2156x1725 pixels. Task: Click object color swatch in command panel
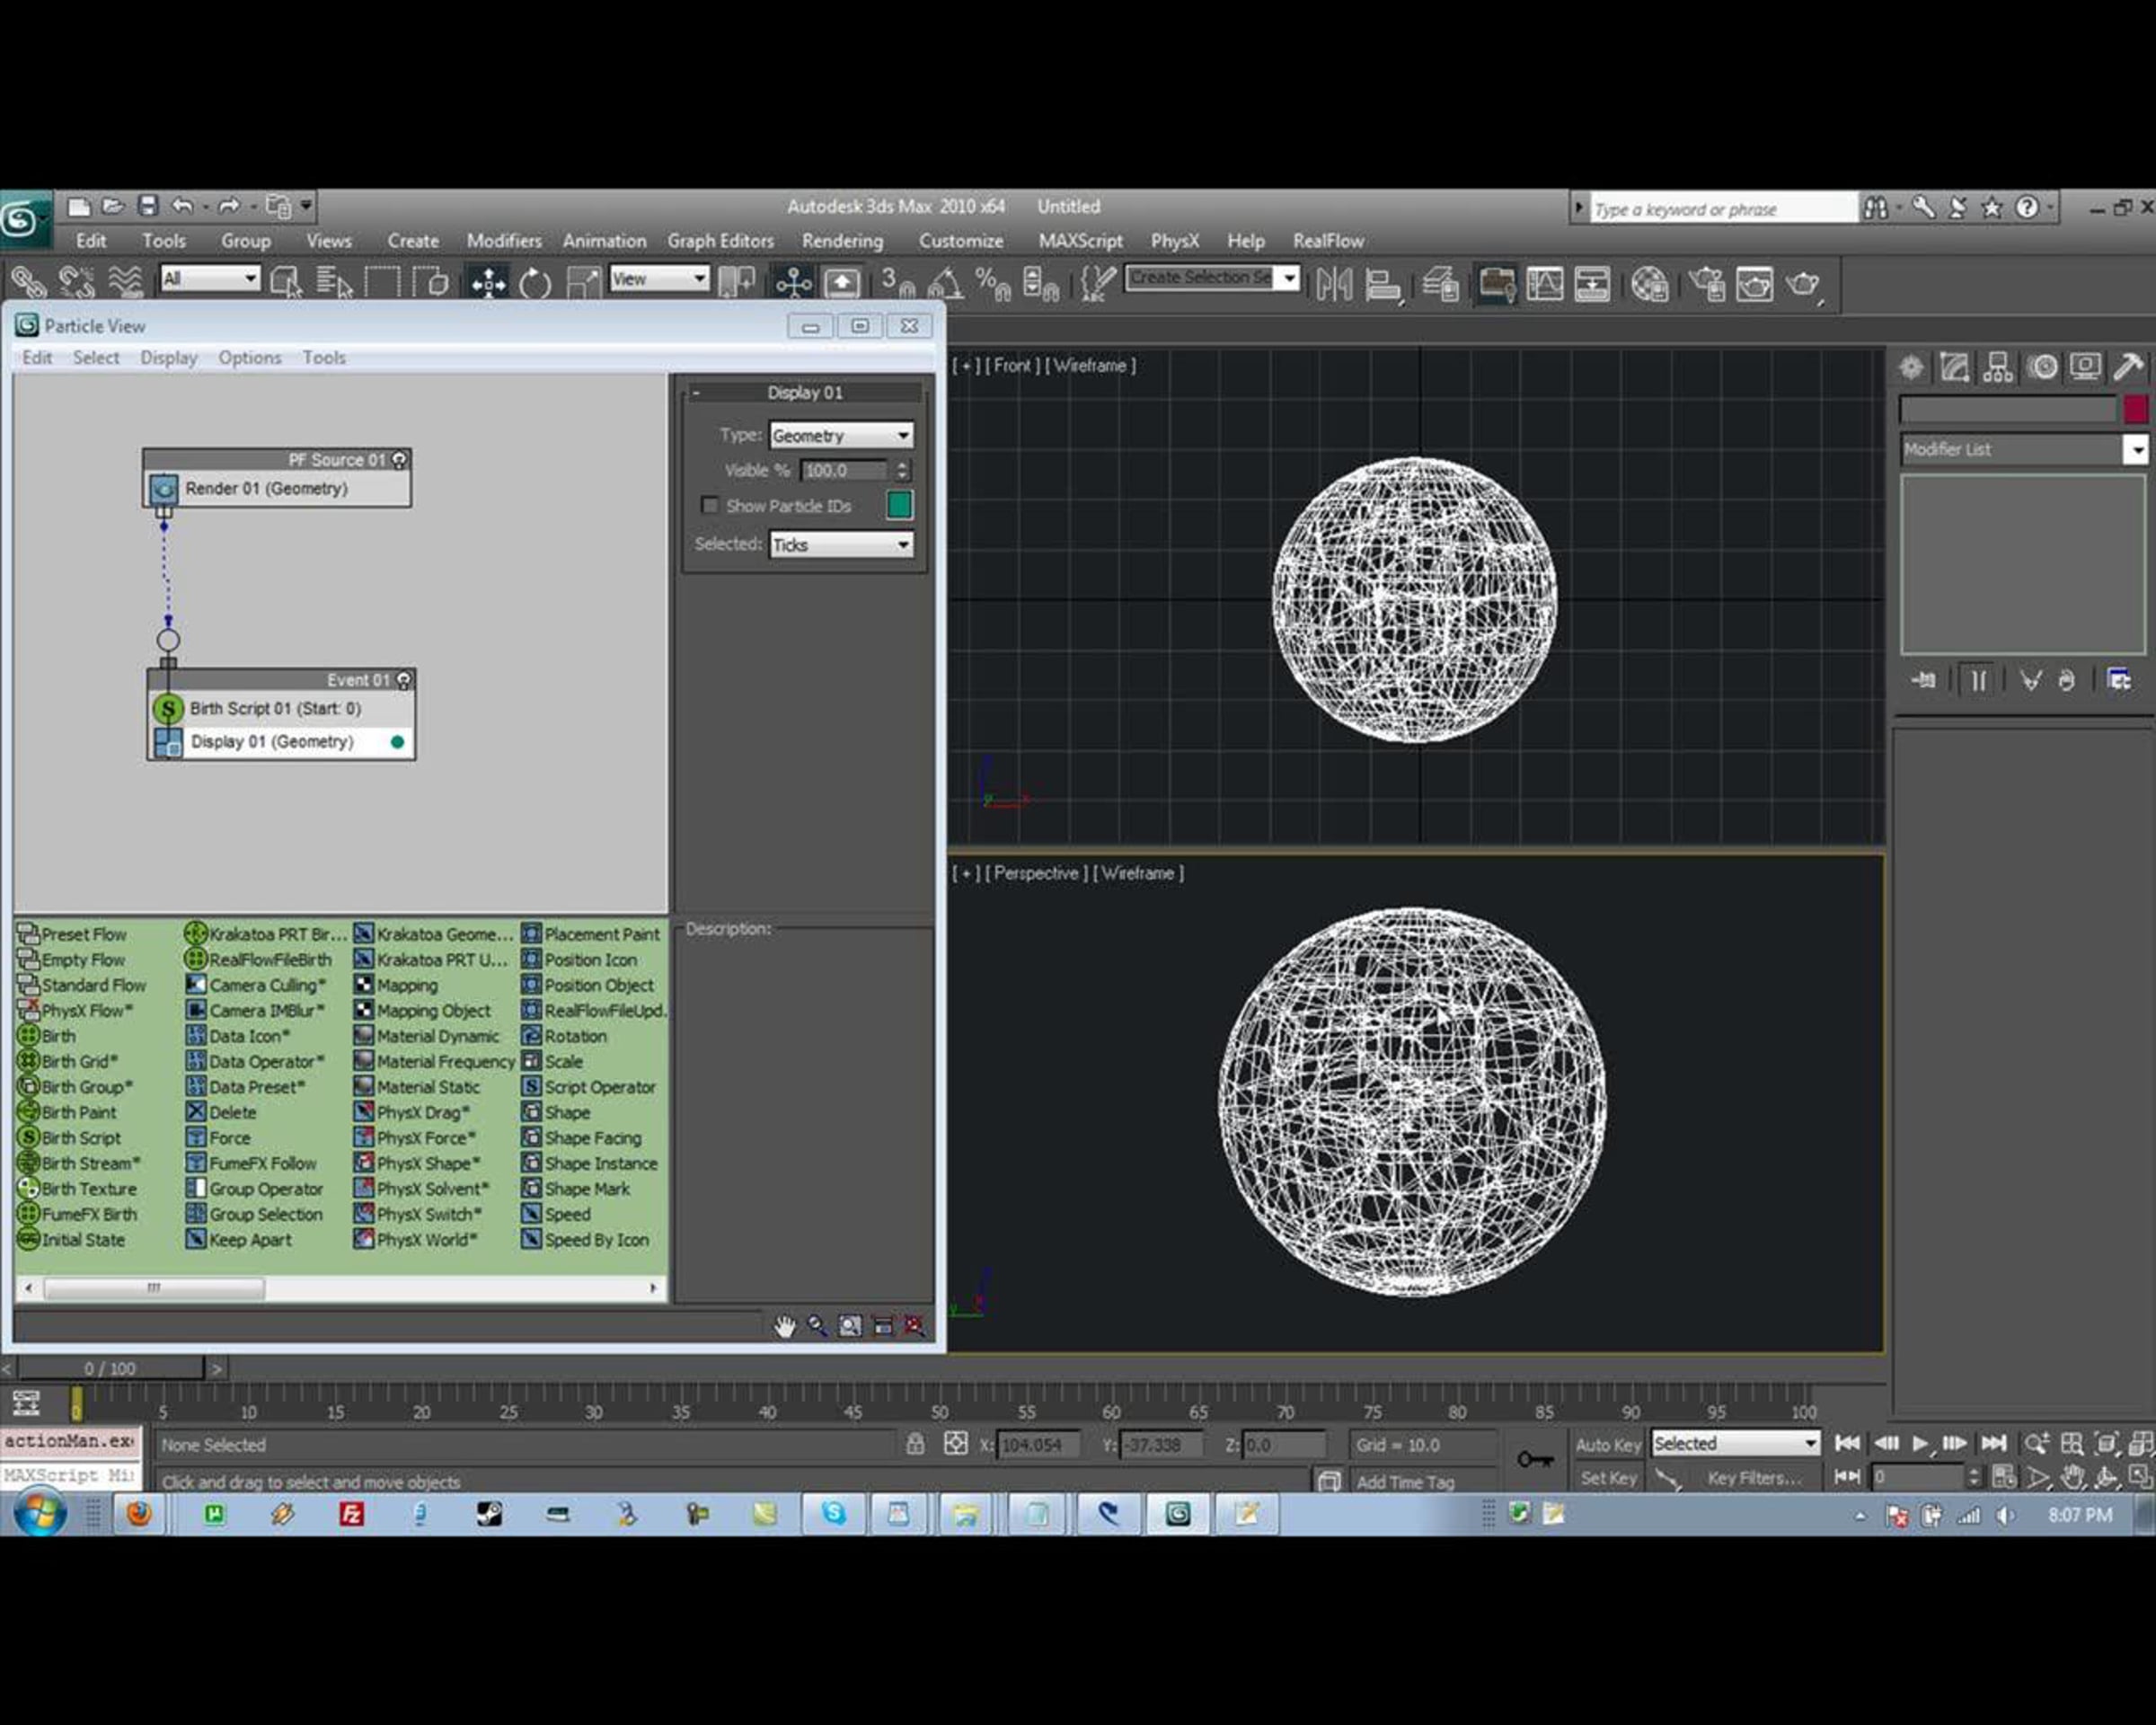click(x=2135, y=409)
